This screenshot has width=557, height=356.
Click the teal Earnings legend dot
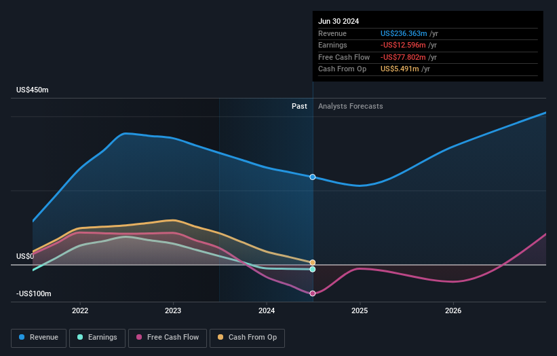[80, 337]
